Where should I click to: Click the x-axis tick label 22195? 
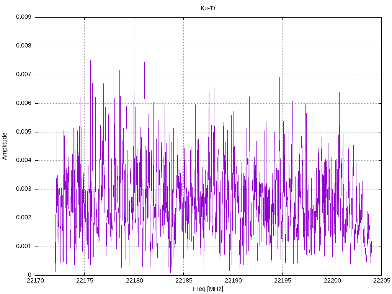[283, 281]
